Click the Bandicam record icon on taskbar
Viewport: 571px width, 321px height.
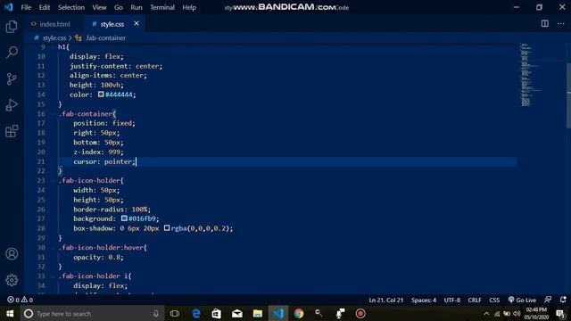tap(360, 313)
